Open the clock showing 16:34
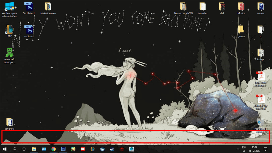The width and height of the screenshot is (272, 153). (x=254, y=149)
